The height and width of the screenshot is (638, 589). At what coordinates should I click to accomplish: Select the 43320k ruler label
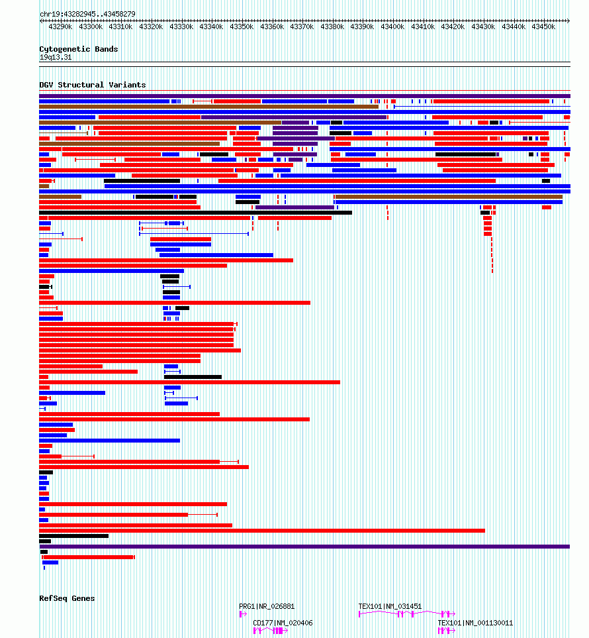tap(151, 27)
